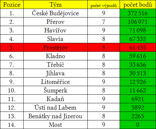Select the red Prostějov team cell
This screenshot has width=156, height=129.
[56, 47]
